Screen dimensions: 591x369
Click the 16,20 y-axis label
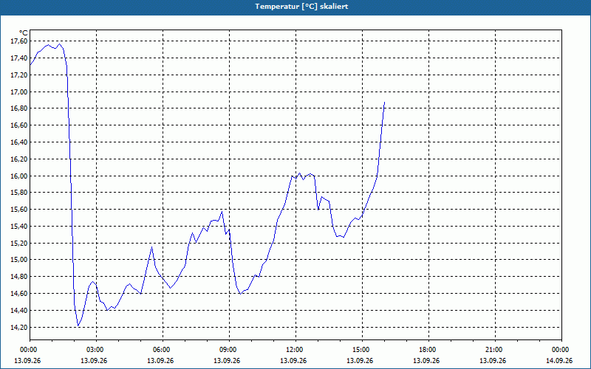[x=19, y=159]
